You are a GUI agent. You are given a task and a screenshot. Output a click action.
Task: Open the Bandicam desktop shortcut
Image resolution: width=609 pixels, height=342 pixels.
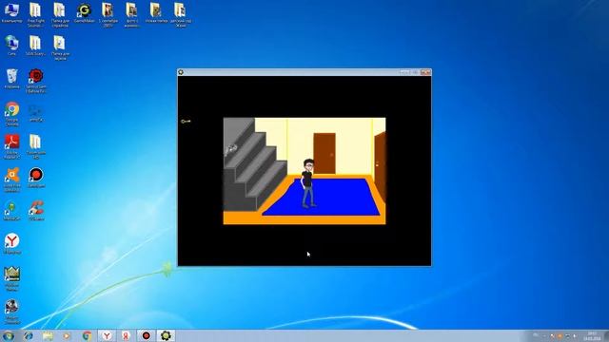(x=36, y=178)
